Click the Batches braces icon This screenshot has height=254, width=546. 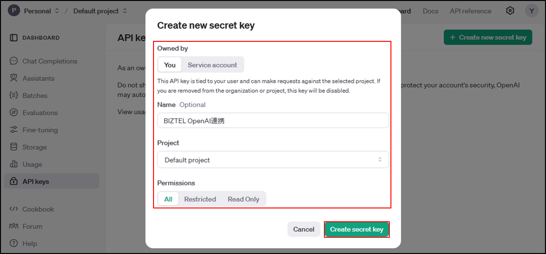(13, 95)
